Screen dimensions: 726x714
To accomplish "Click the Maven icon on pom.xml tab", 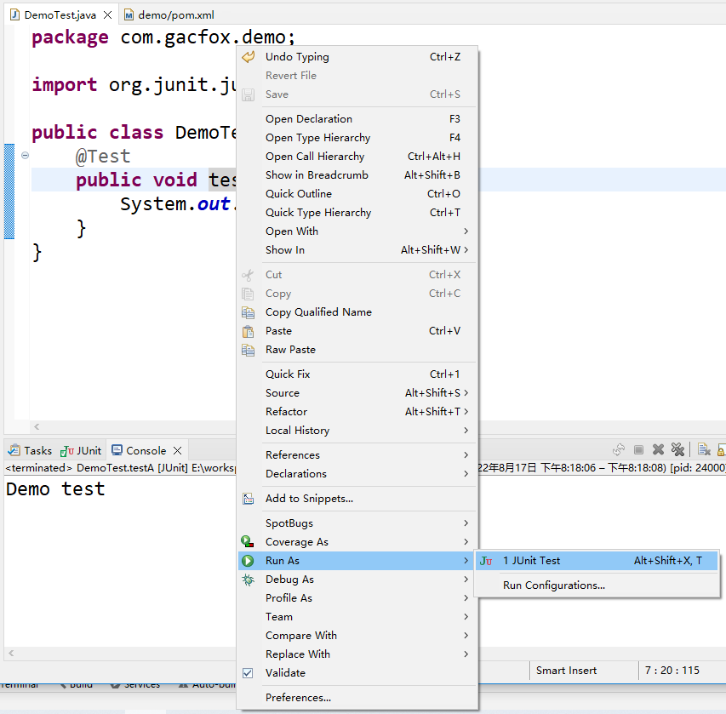I will point(129,15).
